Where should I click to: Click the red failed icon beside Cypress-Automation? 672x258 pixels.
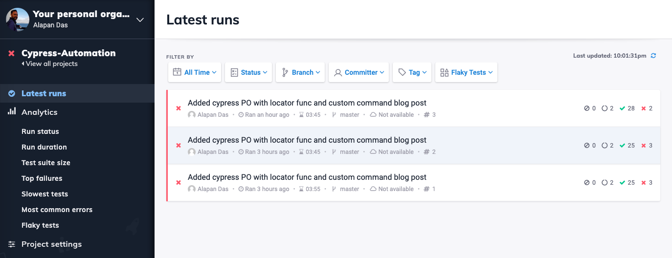coord(11,53)
